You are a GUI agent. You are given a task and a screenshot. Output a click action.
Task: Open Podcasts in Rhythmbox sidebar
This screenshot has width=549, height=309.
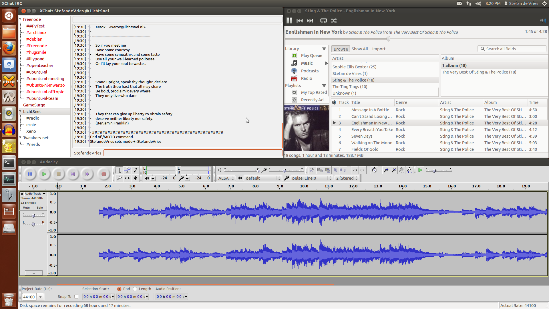click(x=310, y=71)
